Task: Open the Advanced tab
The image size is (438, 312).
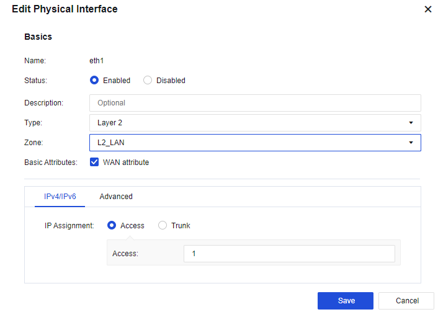Action: (x=116, y=197)
